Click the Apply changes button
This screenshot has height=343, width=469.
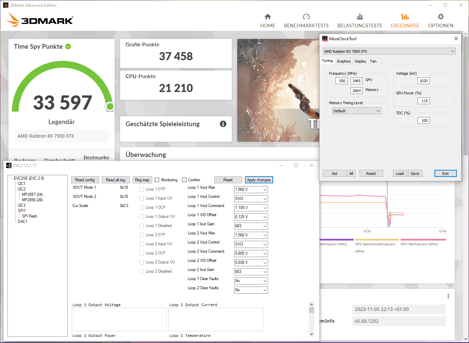point(259,180)
